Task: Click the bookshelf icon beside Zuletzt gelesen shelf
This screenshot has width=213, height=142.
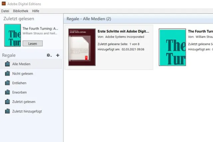Action: pyautogui.click(x=7, y=101)
